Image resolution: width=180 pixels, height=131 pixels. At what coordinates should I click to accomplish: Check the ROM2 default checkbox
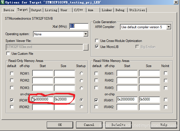(x=12, y=80)
